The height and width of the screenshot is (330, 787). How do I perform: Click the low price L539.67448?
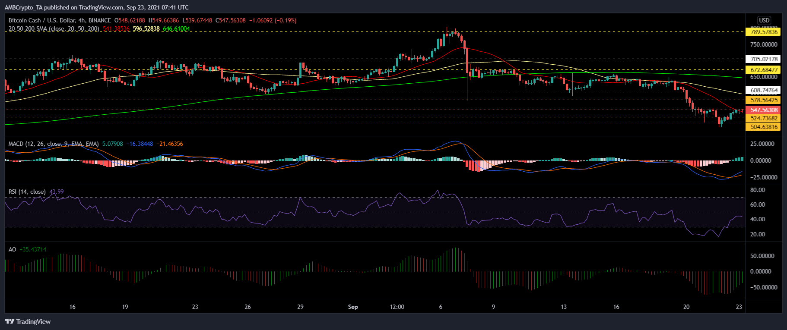coord(197,20)
